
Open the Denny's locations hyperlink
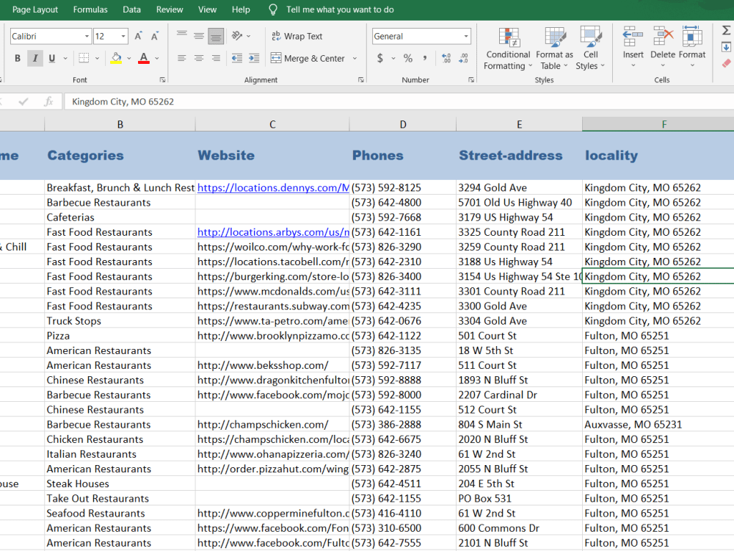click(x=272, y=187)
